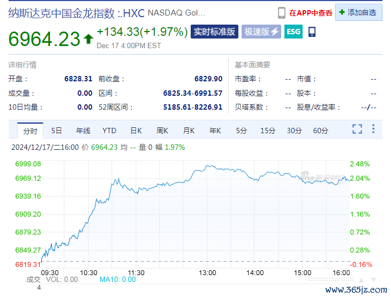Switch to 年K chart tab
The image size is (391, 298).
click(215, 131)
